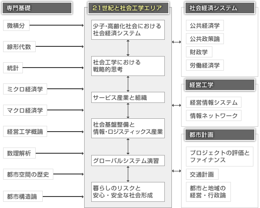This screenshot has height=208, width=260.
Task: Select 社会工学における戦略的思考 box
Action: pyautogui.click(x=128, y=66)
